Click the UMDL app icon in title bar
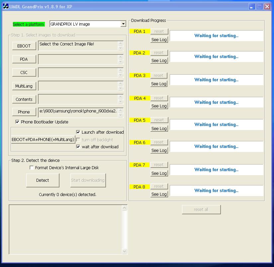 5,6
